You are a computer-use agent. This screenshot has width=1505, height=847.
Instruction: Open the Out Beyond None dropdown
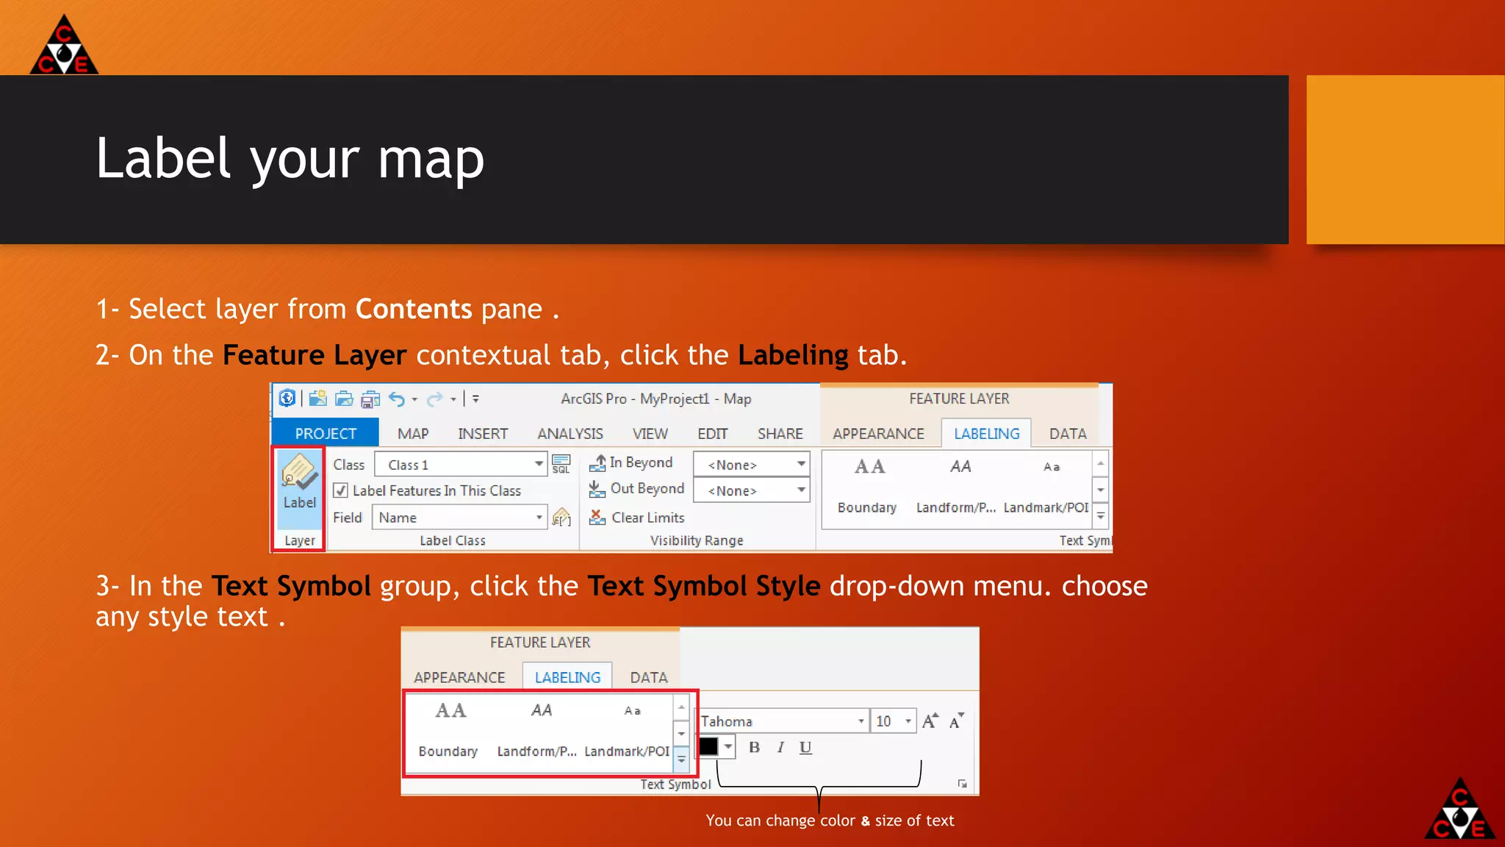click(x=801, y=490)
